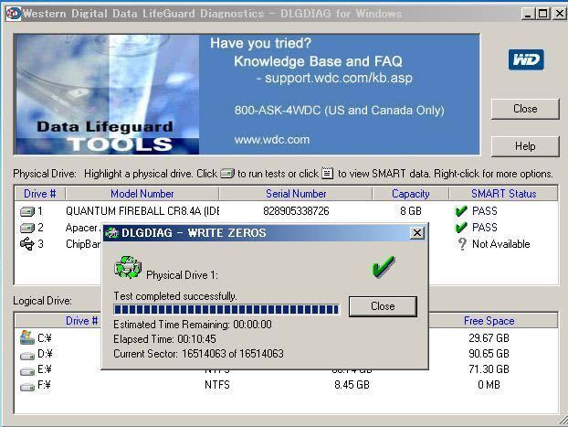The width and height of the screenshot is (568, 427).
Task: Click the 71.30 GB free space value
Action: (489, 369)
